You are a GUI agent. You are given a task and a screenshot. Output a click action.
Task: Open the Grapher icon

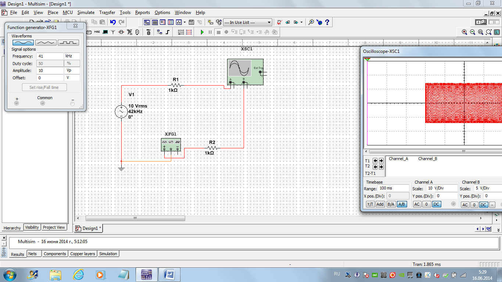point(179,22)
